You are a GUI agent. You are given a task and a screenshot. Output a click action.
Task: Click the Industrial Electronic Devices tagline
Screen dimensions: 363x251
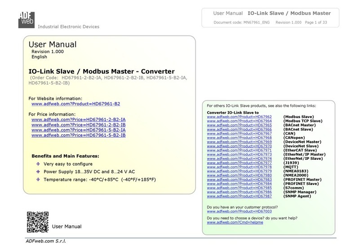[69, 26]
